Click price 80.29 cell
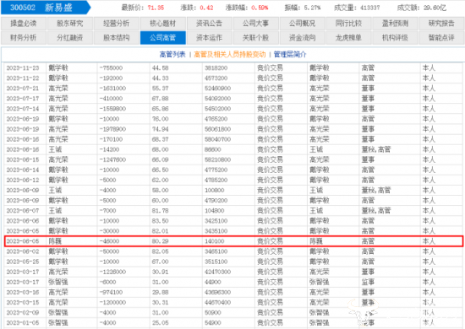The width and height of the screenshot is (465, 329). (x=160, y=241)
